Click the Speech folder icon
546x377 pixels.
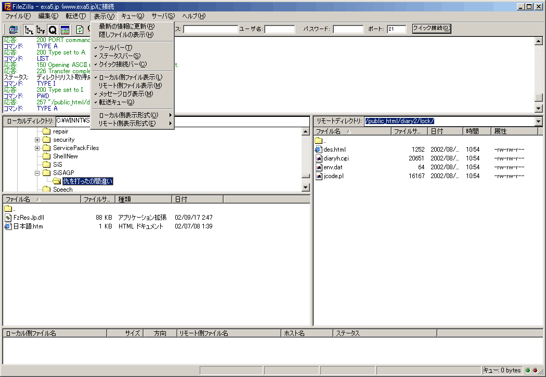[x=46, y=189]
